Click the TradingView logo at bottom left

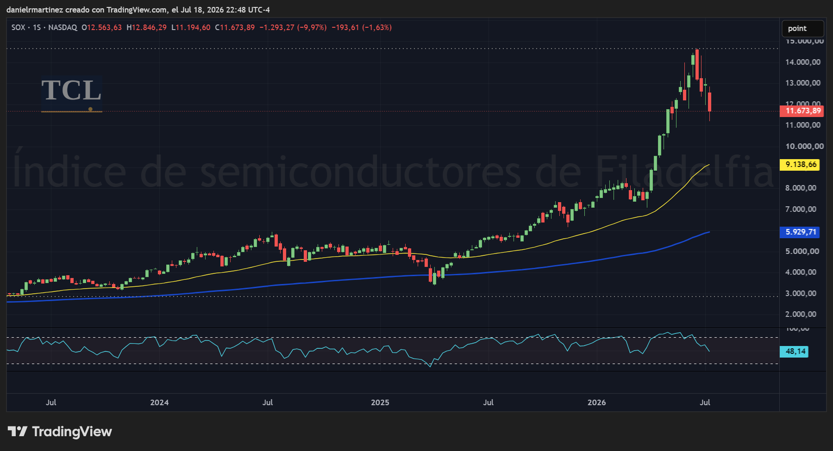pos(60,432)
